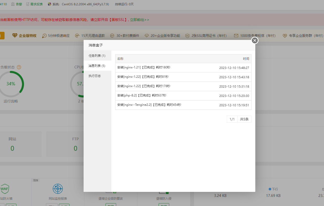The width and height of the screenshot is (324, 206).
Task: Follow the 立即前往>> SSL link
Action: click(139, 20)
